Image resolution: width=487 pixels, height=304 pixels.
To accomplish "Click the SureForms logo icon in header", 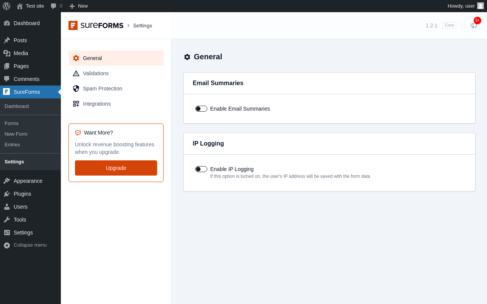I will [x=73, y=25].
